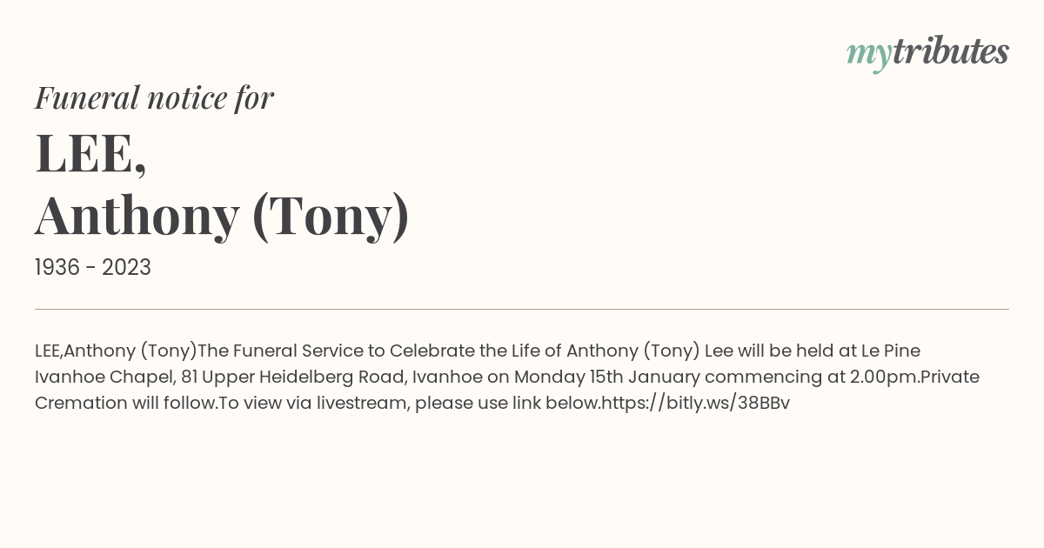1044x548 pixels.
Task: Click "LEE,Anthony" at the paragraph start
Action: point(85,351)
